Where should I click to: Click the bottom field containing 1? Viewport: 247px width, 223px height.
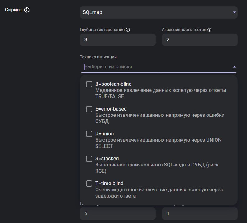(200, 214)
